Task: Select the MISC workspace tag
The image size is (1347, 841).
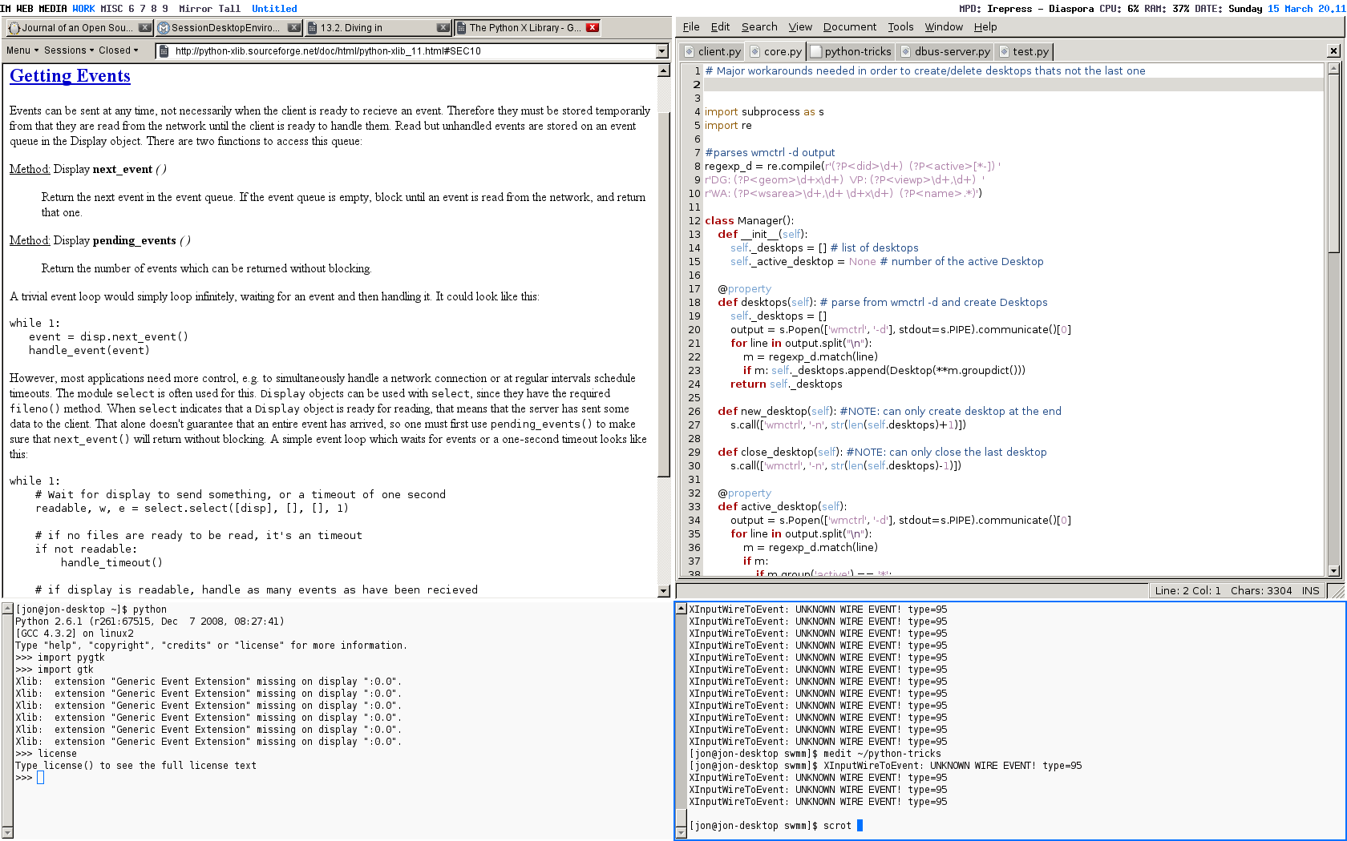Action: pyautogui.click(x=111, y=8)
